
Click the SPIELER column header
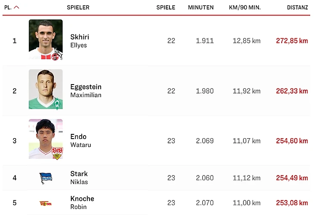click(78, 7)
